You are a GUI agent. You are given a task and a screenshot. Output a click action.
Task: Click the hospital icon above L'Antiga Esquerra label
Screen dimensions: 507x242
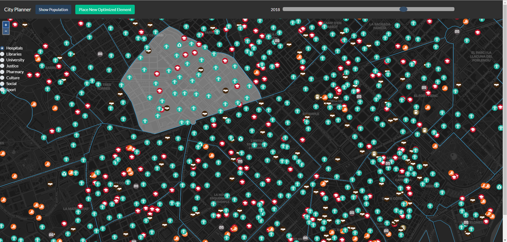(x=240, y=139)
